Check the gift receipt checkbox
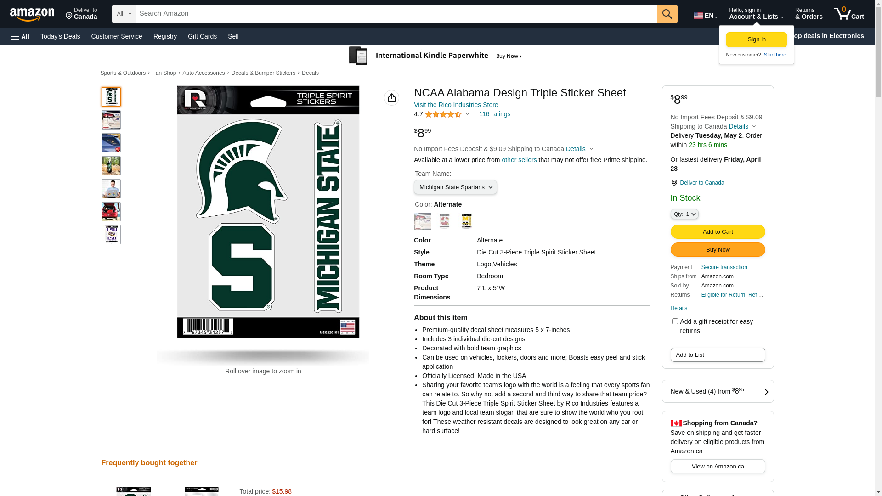This screenshot has width=882, height=496. tap(674, 321)
